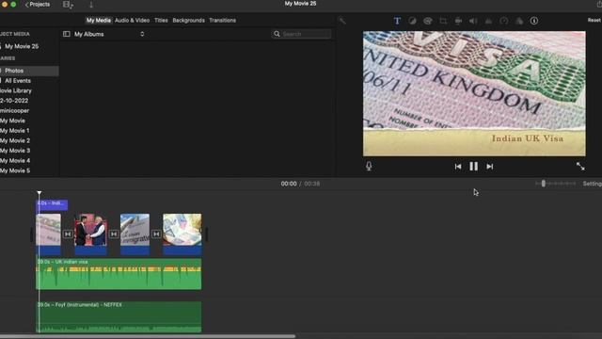Viewport: 602px width, 339px height.
Task: Select My Movie 4 event
Action: (x=15, y=161)
